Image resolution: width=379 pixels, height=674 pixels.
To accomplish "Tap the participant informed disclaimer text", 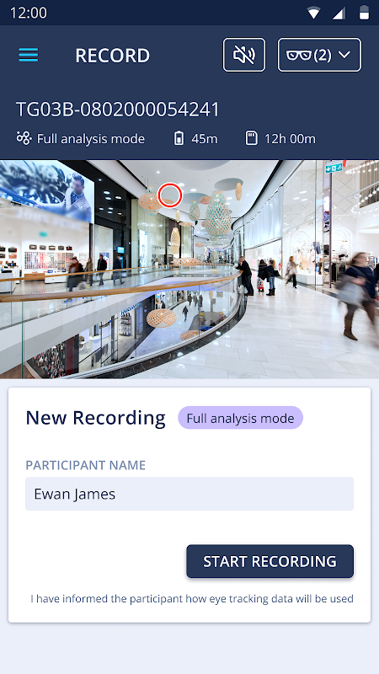I will pos(192,598).
